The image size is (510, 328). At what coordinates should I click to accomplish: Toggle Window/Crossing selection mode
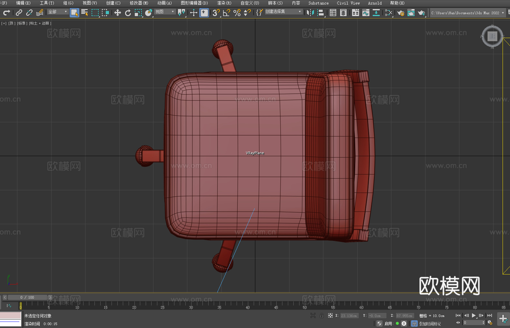click(105, 13)
